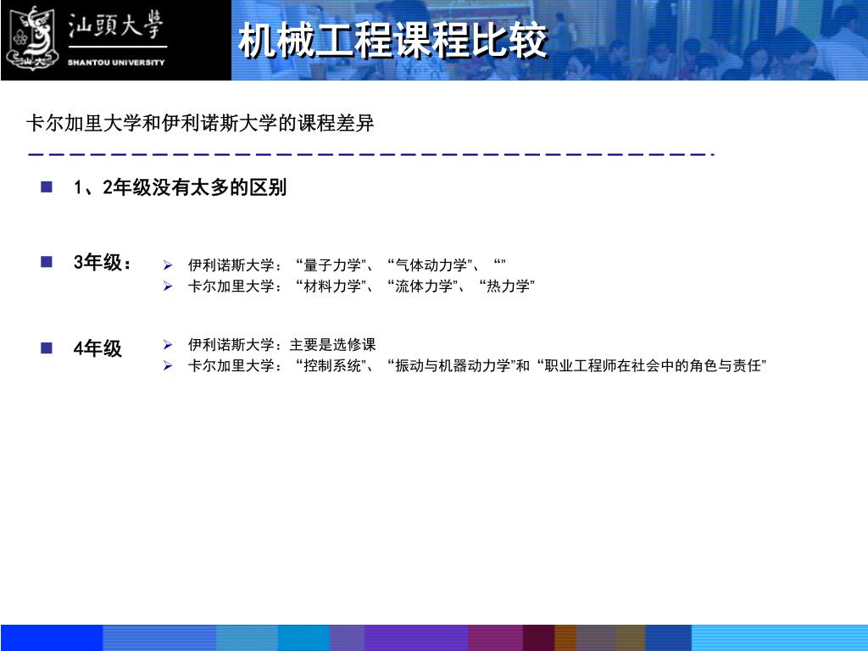
Task: Click the Shantou University crest logo
Action: coord(33,39)
